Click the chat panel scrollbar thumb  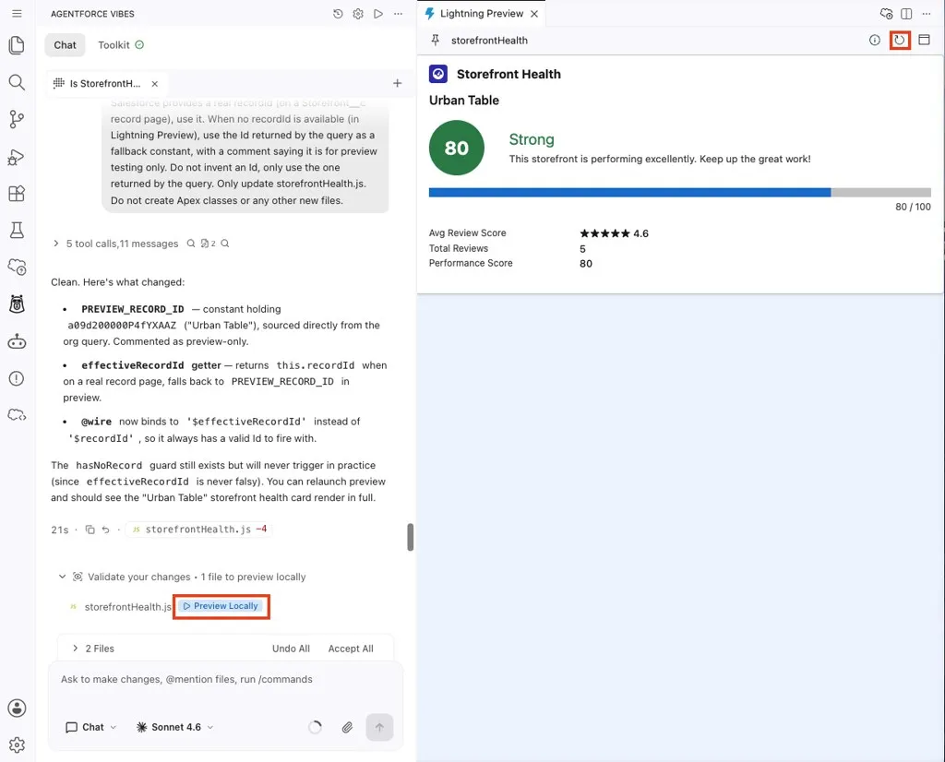pyautogui.click(x=410, y=536)
